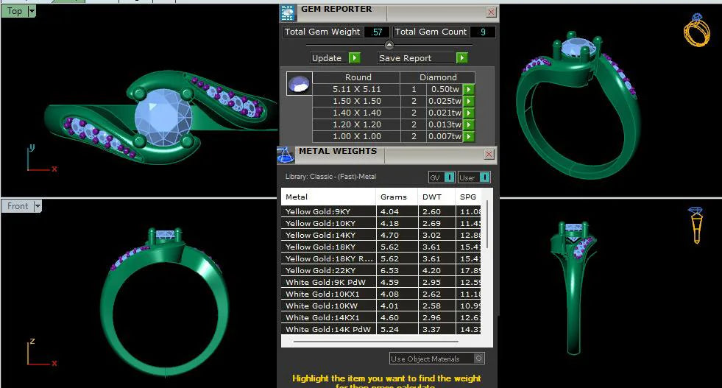
Task: Select the Yellow Gold:22KY row
Action: coord(381,270)
